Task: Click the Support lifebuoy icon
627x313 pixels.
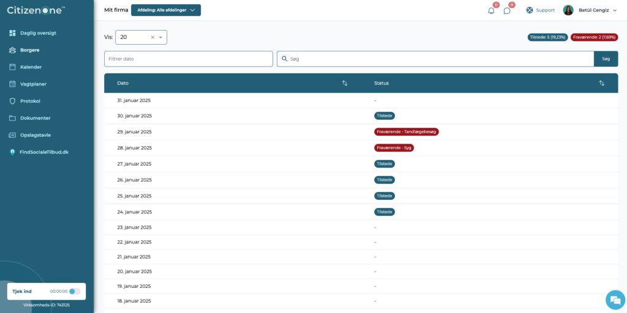Action: pos(530,10)
